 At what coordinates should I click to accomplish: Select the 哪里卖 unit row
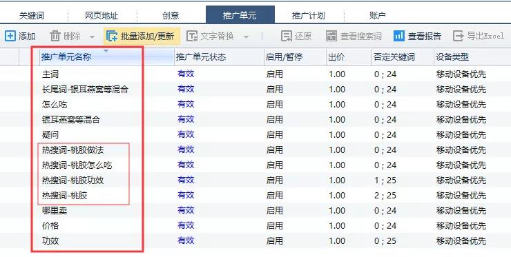click(256, 210)
